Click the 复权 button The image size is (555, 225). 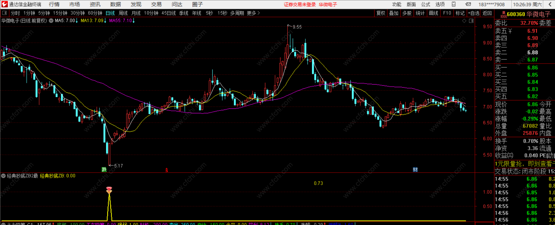tap(381, 13)
